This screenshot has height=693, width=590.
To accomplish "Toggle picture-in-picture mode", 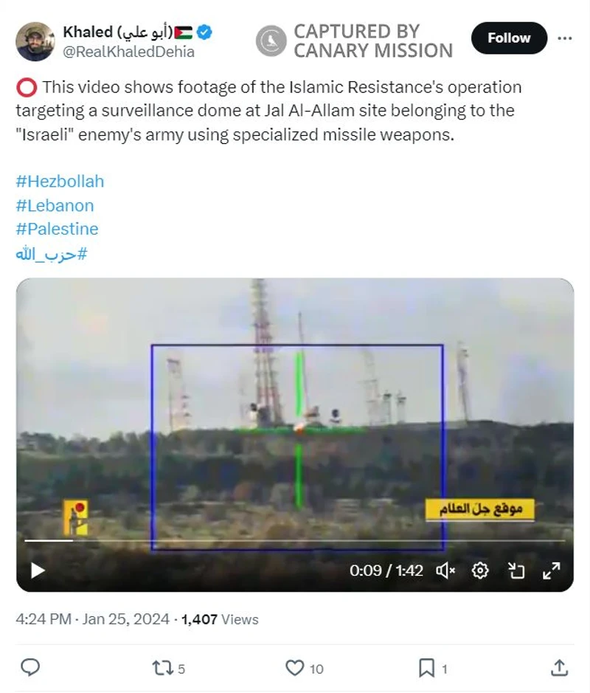I will 516,570.
